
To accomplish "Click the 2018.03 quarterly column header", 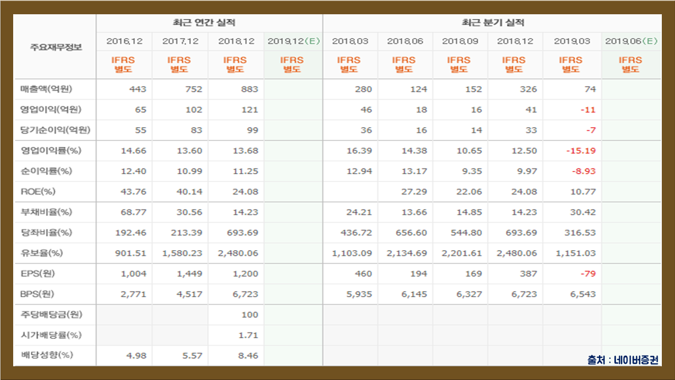I will pos(350,41).
